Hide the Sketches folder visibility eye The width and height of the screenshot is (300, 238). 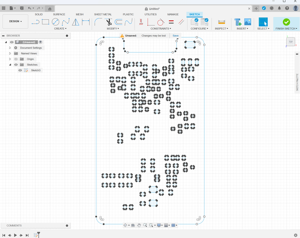click(16, 64)
